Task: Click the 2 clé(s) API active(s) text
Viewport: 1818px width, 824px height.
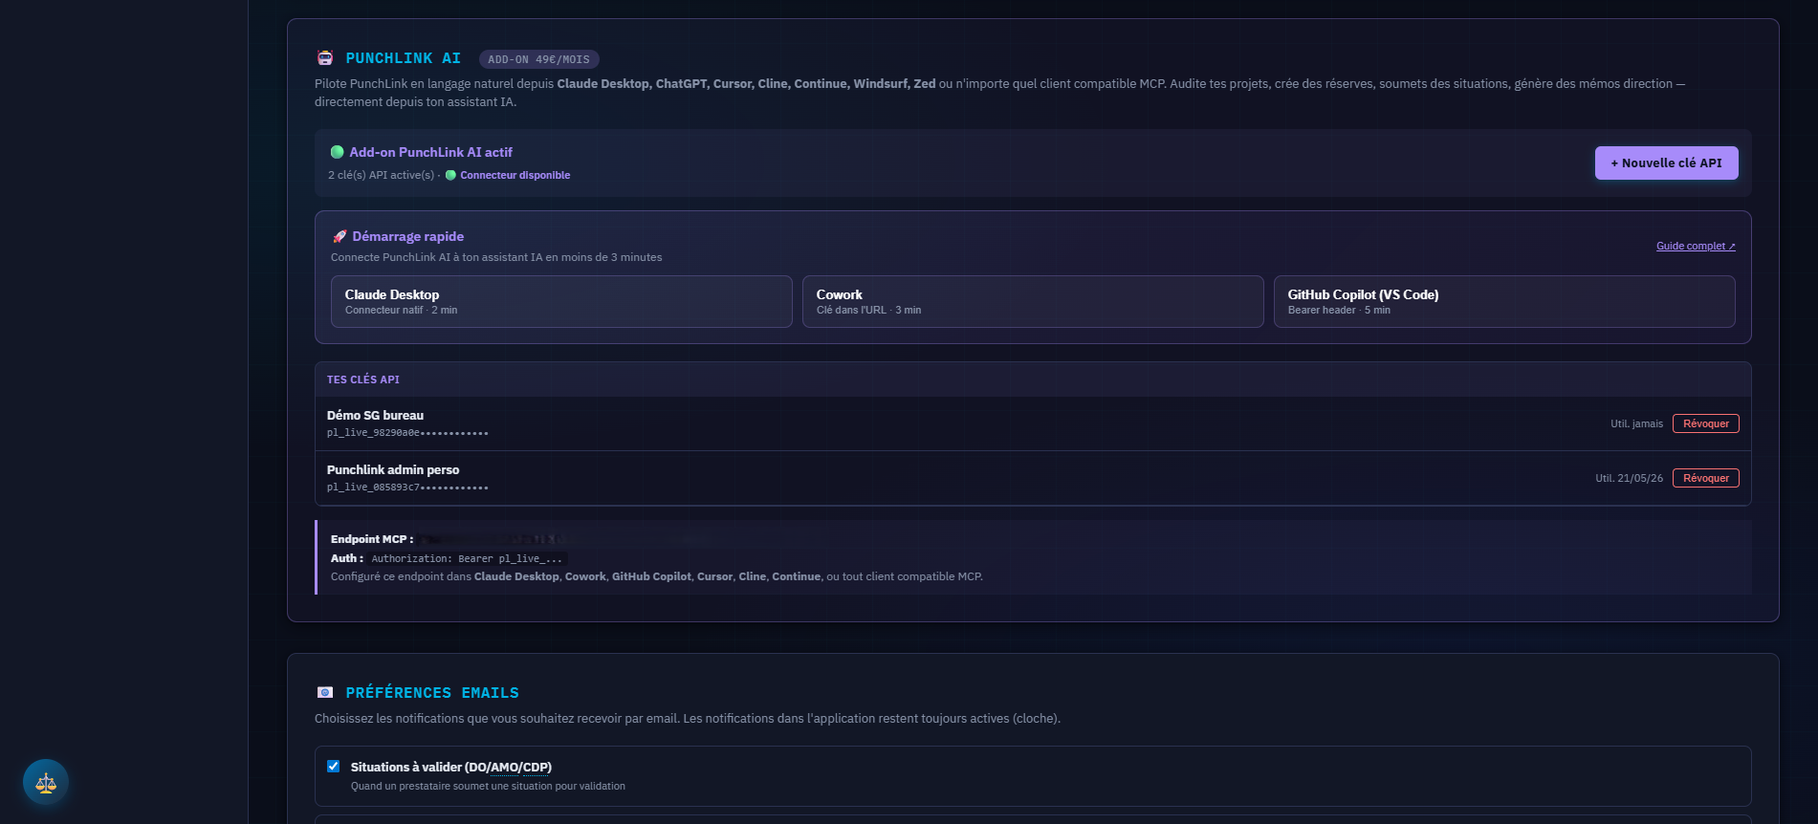Action: (381, 175)
